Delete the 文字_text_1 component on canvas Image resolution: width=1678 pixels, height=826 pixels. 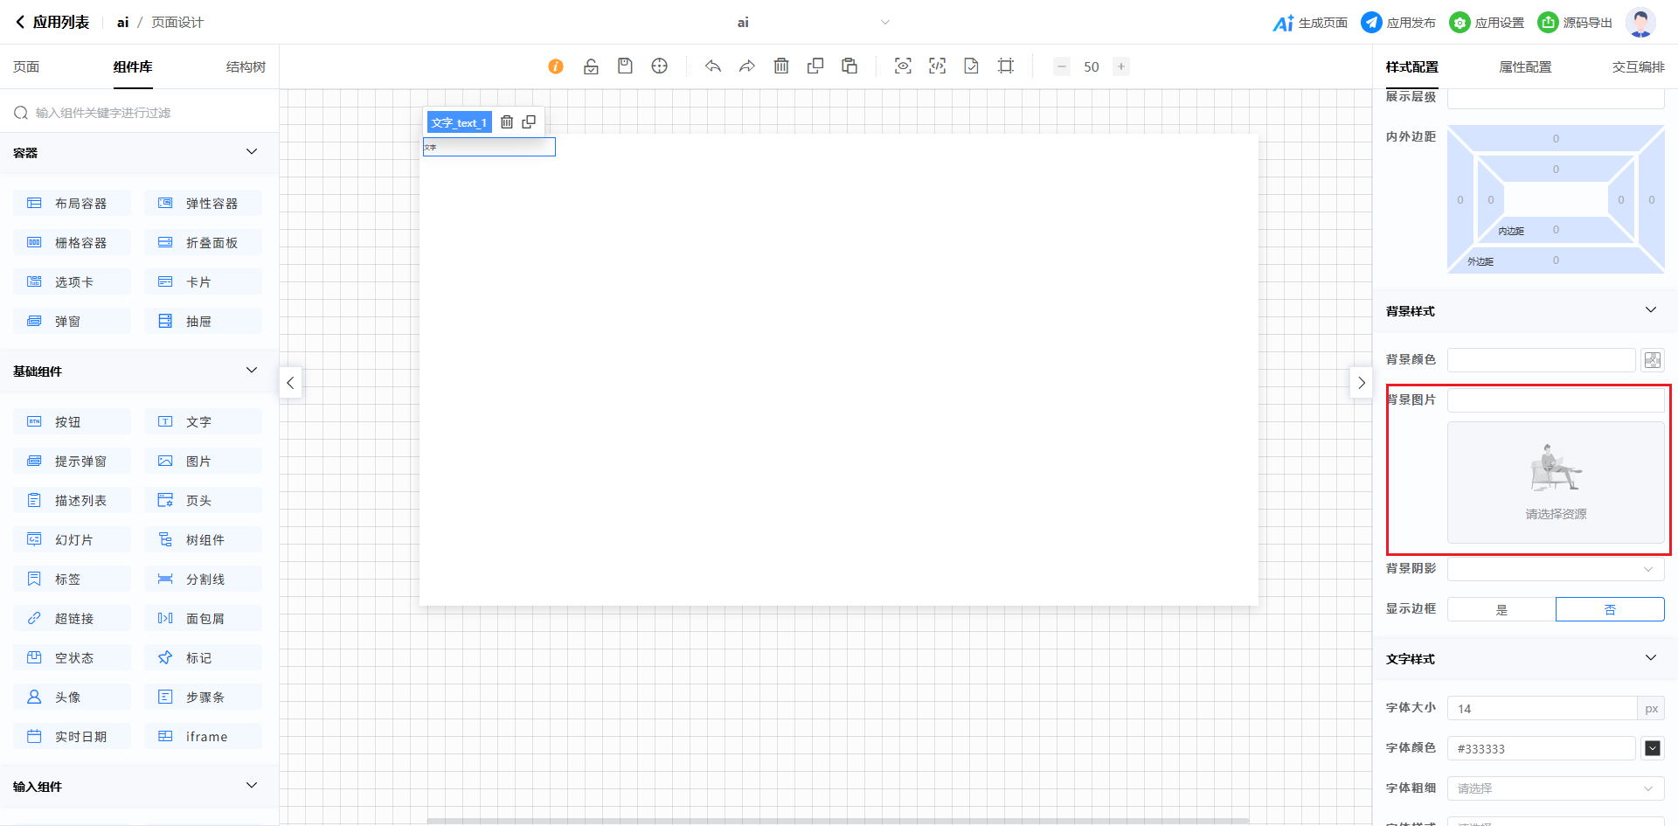tap(507, 122)
